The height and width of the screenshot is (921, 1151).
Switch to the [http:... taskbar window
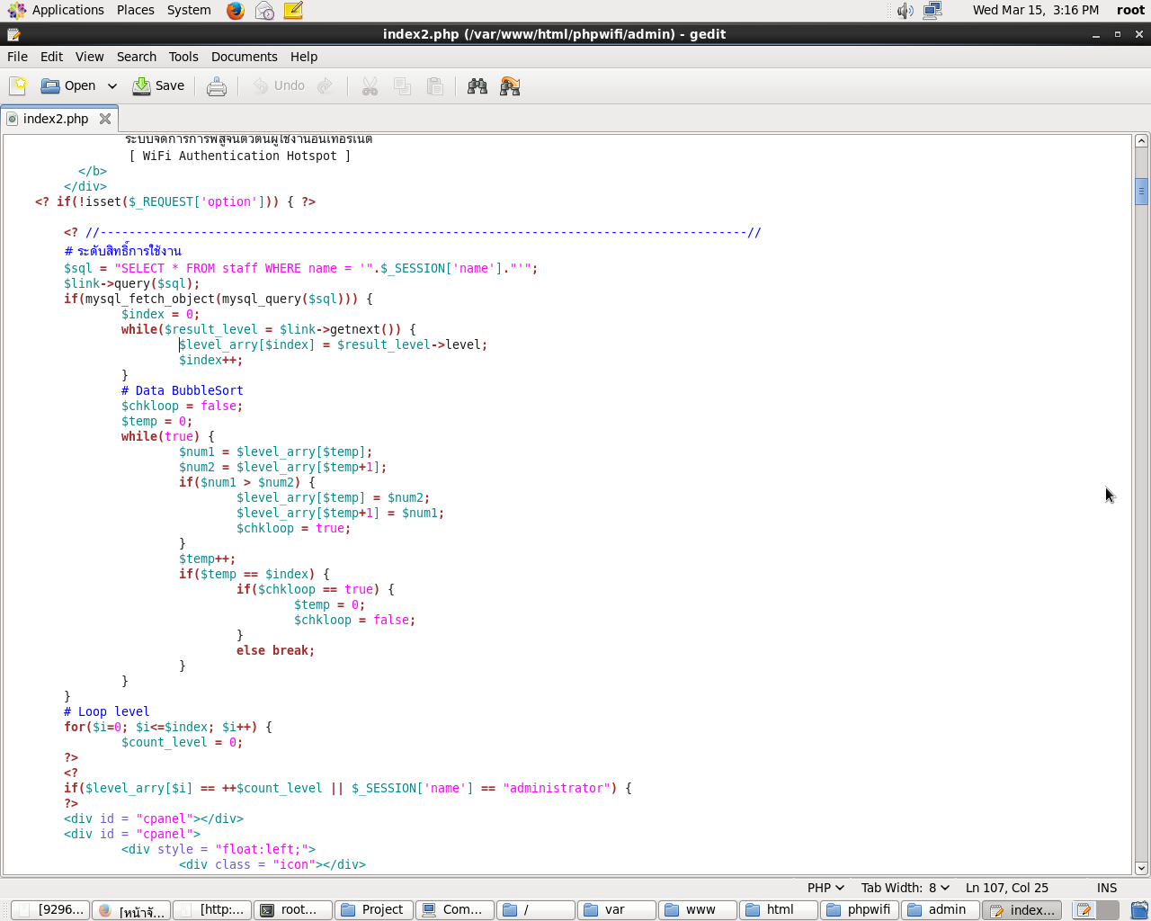[212, 910]
